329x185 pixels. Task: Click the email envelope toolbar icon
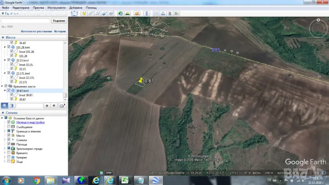click(156, 14)
